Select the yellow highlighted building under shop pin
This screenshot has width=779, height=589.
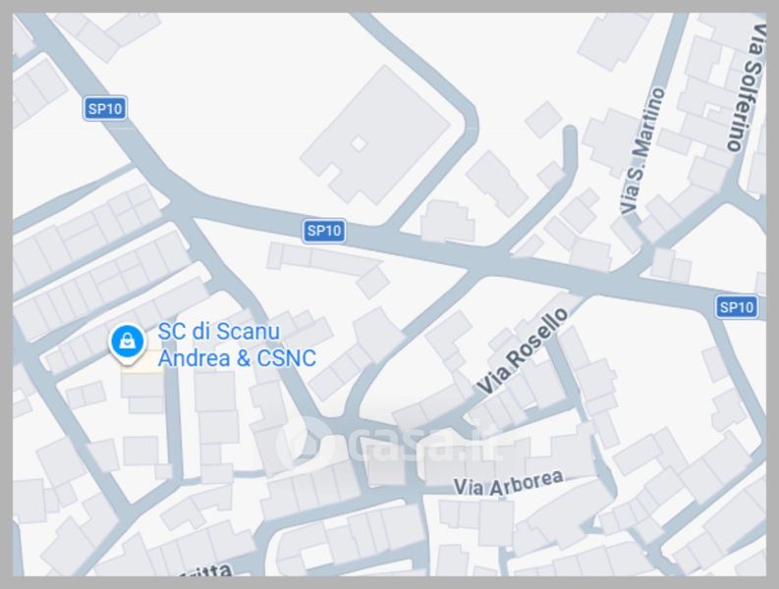(x=142, y=360)
